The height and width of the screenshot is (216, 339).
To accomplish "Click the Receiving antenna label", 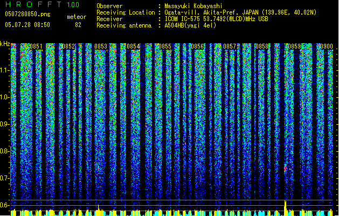I will (124, 25).
